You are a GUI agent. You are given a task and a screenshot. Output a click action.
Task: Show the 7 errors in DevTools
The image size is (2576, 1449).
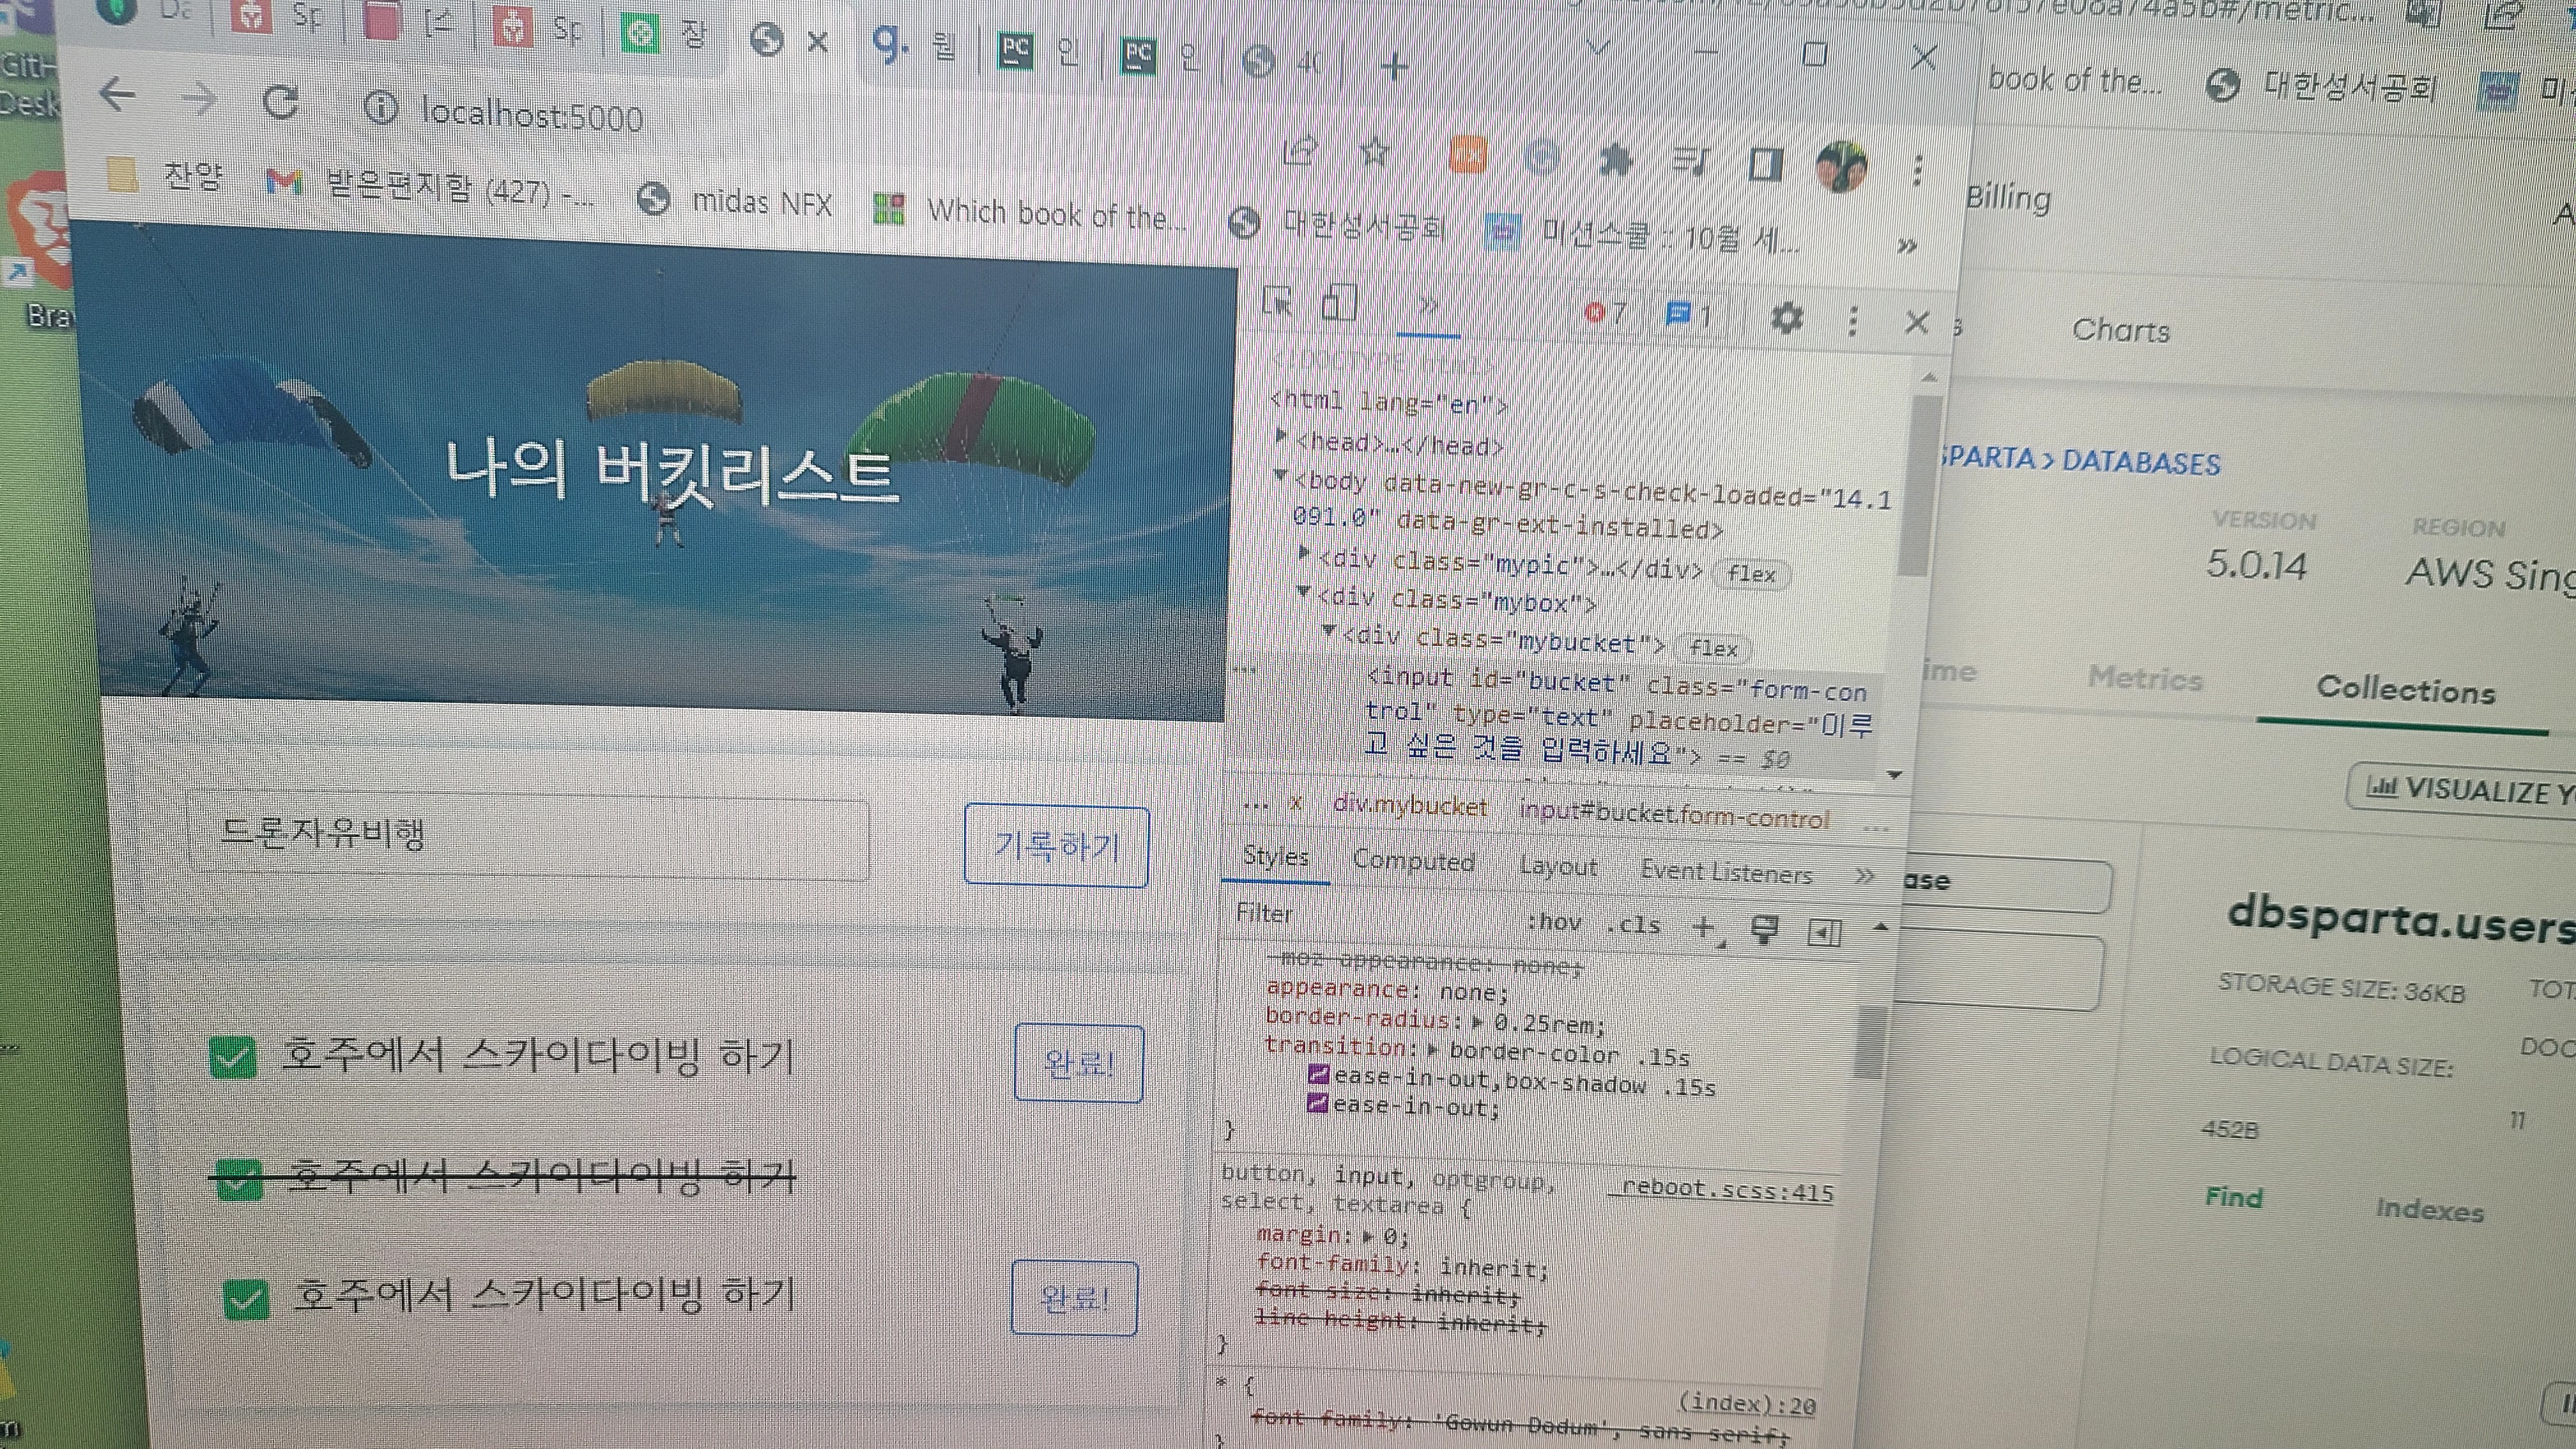(x=1606, y=313)
